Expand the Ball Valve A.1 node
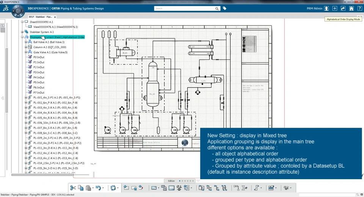Viewport: 364px width, 197px height. coord(26,42)
